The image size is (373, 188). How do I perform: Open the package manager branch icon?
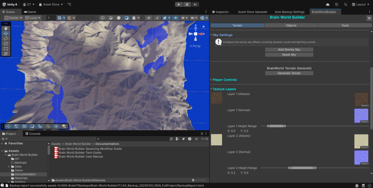[69, 4]
